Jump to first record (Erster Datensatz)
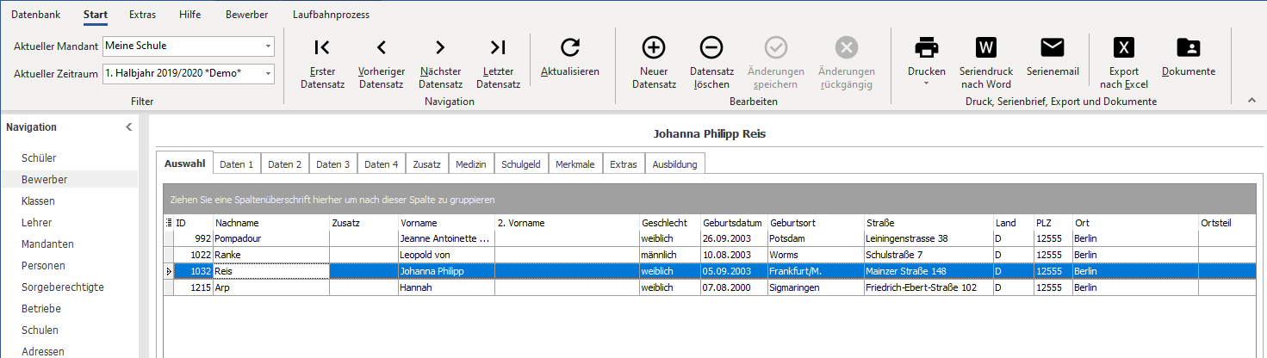The width and height of the screenshot is (1267, 358). [x=322, y=47]
